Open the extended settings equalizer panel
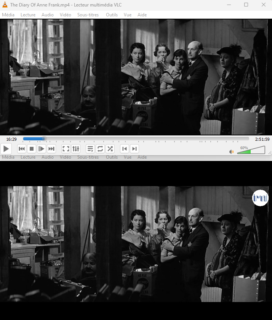The image size is (272, 320). [76, 149]
